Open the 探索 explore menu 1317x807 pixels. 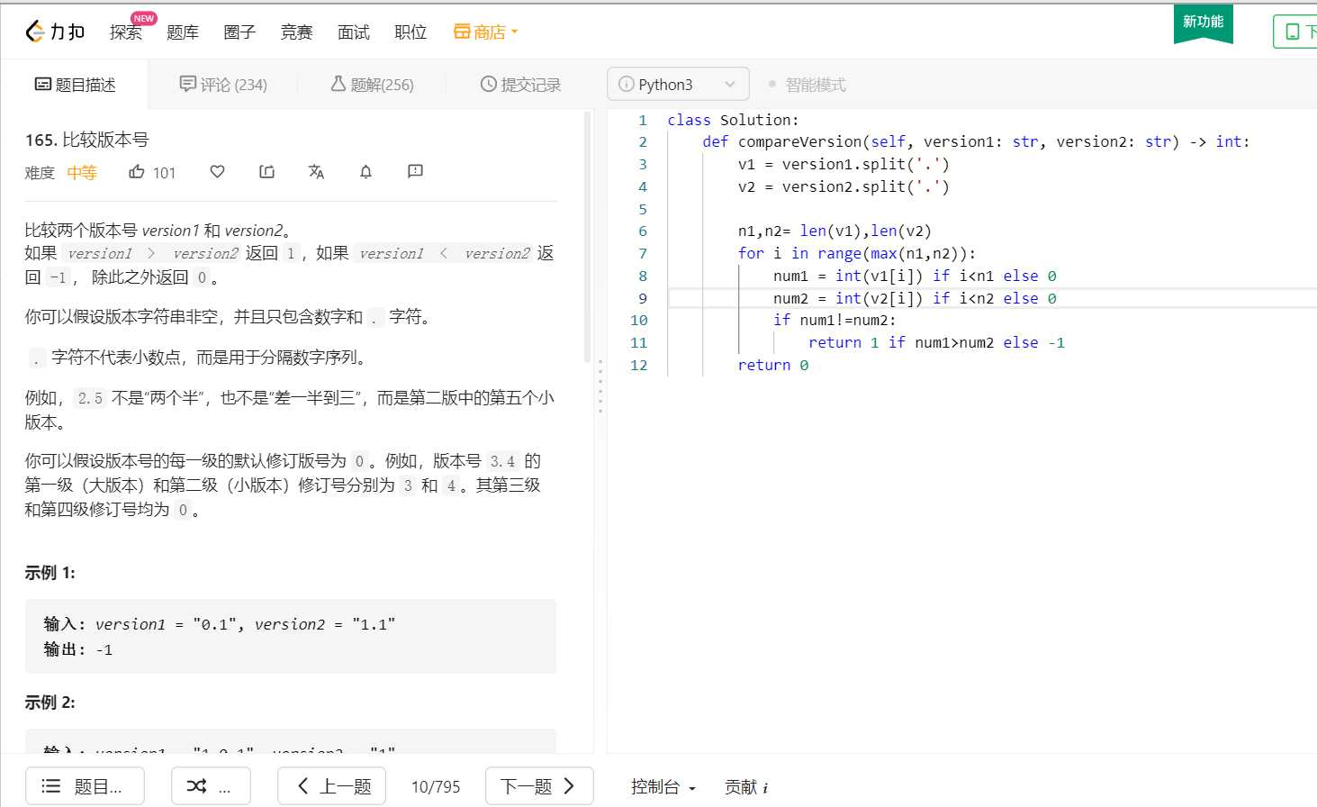(x=125, y=32)
